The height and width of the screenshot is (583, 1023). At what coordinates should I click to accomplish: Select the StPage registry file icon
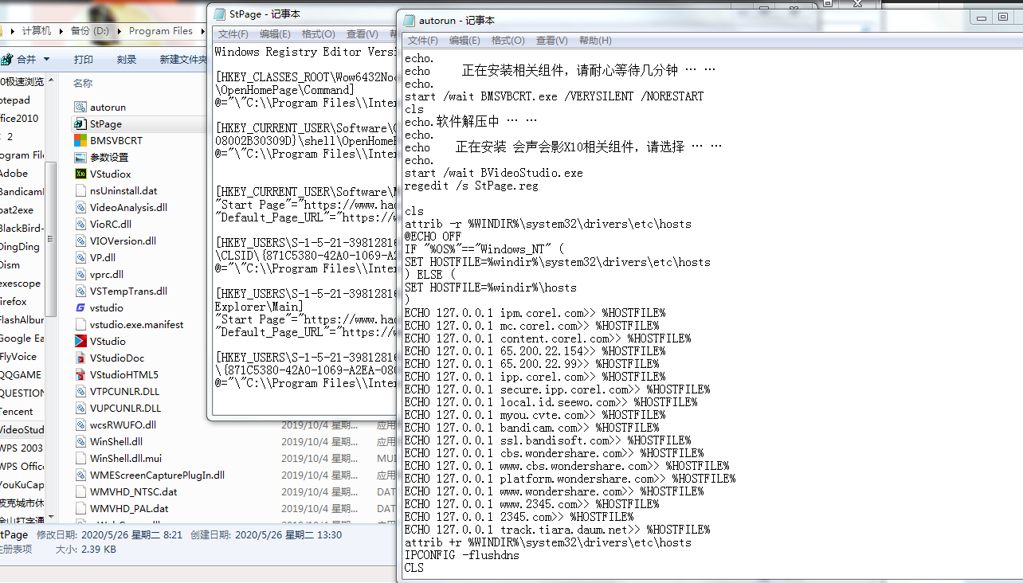(80, 123)
